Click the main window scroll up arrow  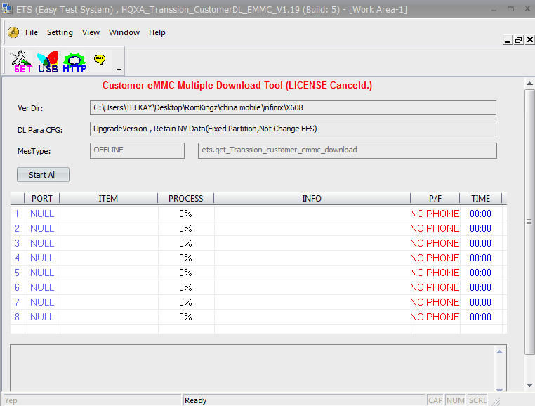click(529, 84)
